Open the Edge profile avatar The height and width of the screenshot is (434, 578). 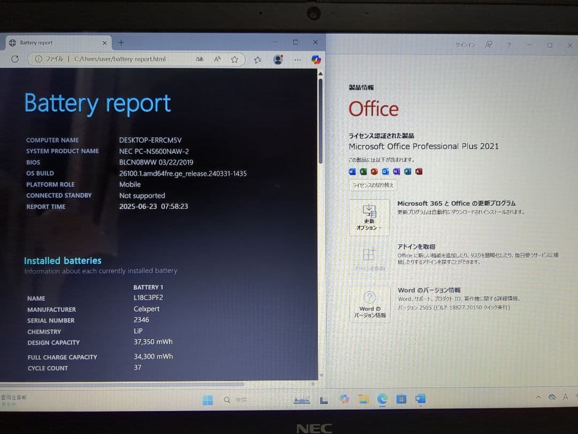tap(278, 60)
